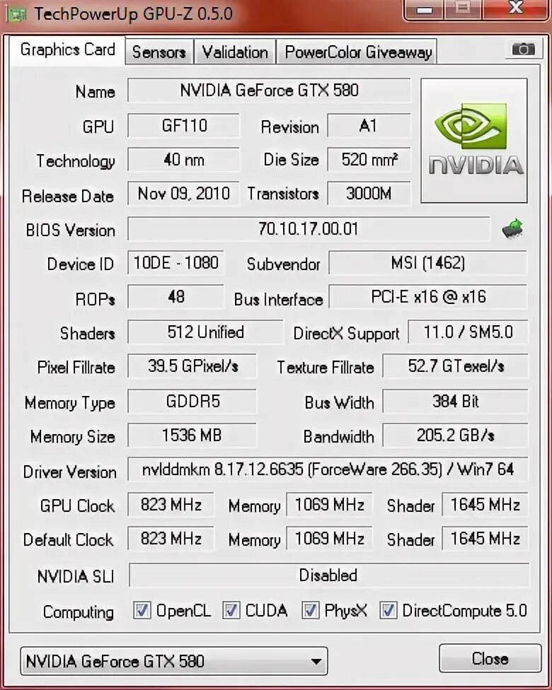Switch to the Sensors tab
Screen dimensions: 552x690
coord(159,52)
